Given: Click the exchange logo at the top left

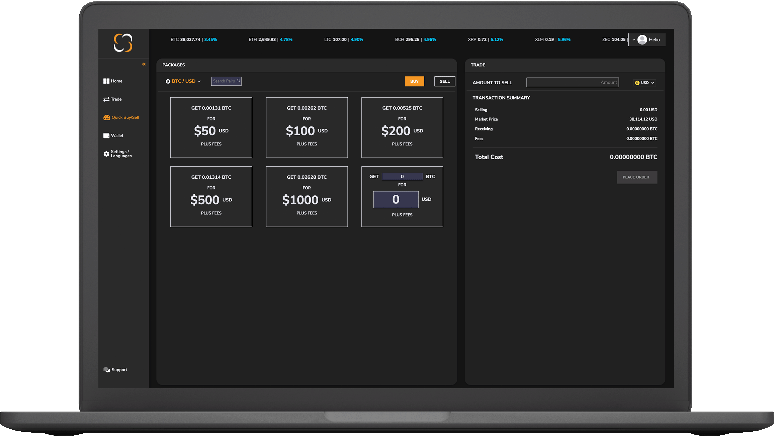Looking at the screenshot, I should pyautogui.click(x=123, y=43).
